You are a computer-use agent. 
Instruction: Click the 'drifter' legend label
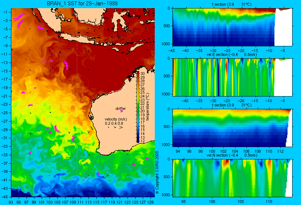[120, 109]
